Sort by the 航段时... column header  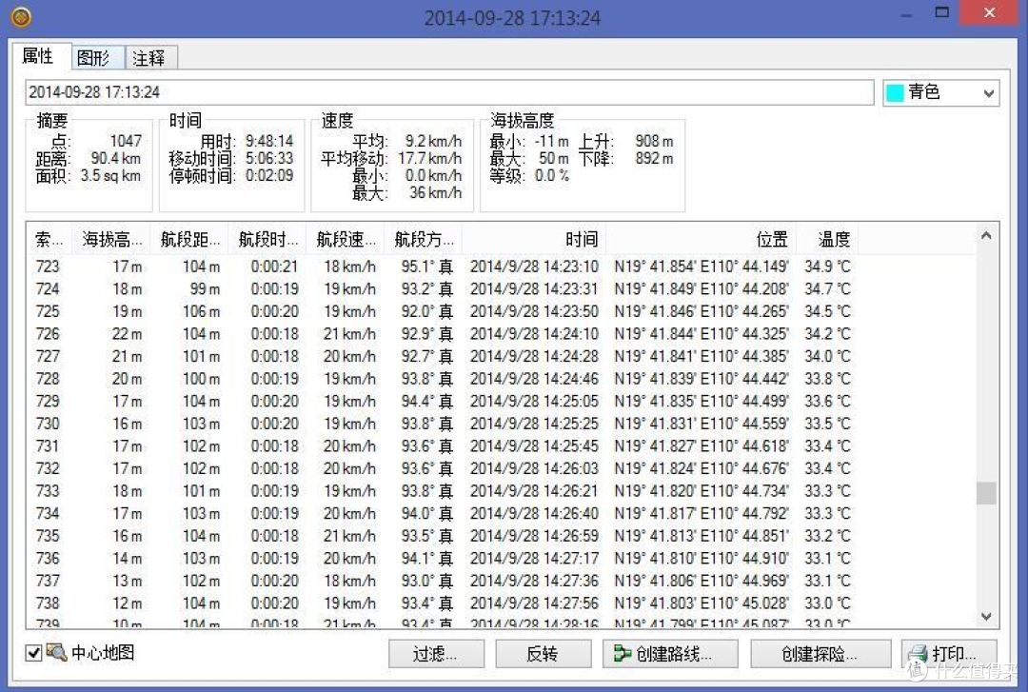pos(267,240)
